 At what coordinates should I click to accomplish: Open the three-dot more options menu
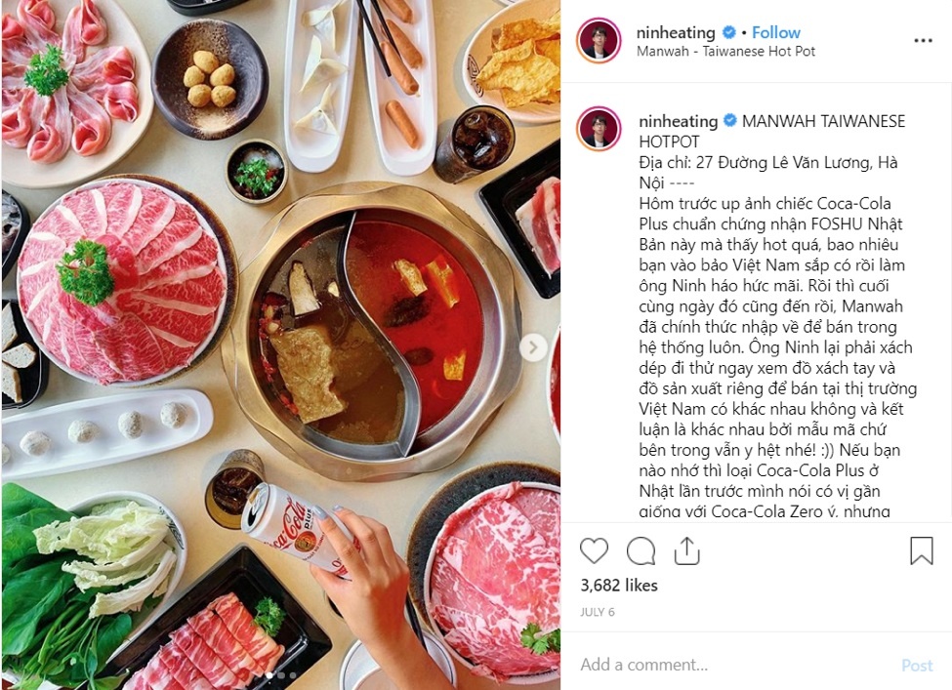point(923,41)
